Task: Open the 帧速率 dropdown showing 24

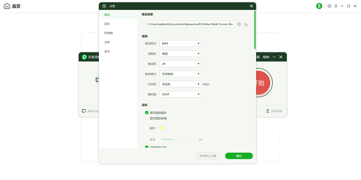Action: tap(180, 64)
